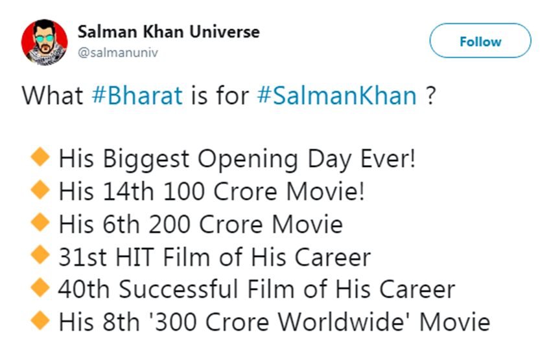Open the #Bharat hashtag

coord(138,96)
